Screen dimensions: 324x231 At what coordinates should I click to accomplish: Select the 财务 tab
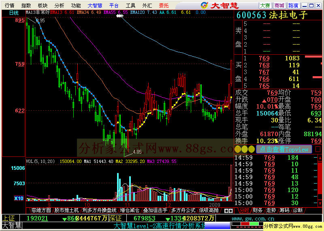pos(258,210)
